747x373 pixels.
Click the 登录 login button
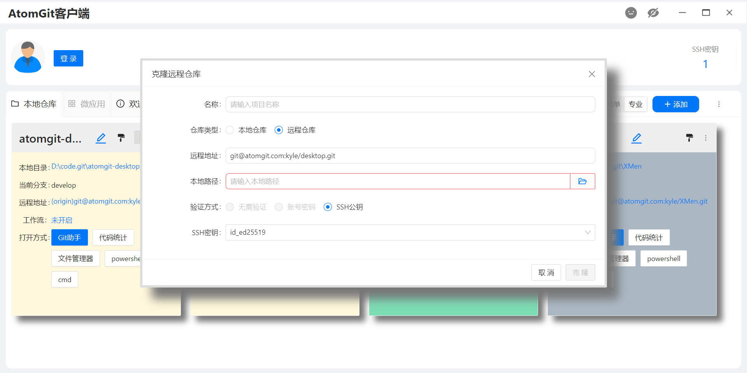tap(68, 58)
